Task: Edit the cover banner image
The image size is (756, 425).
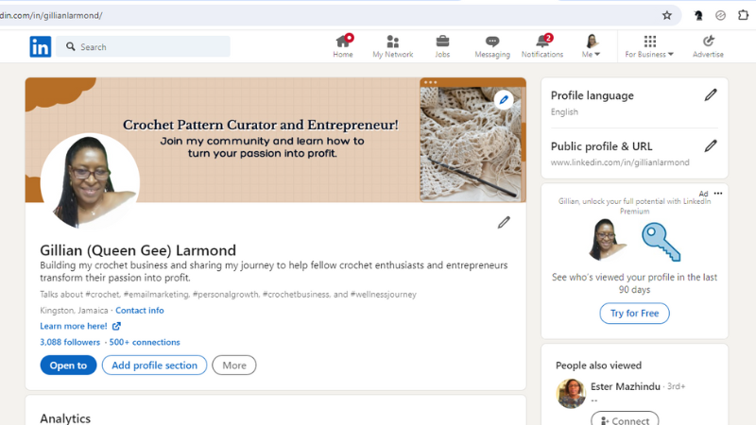Action: (504, 100)
